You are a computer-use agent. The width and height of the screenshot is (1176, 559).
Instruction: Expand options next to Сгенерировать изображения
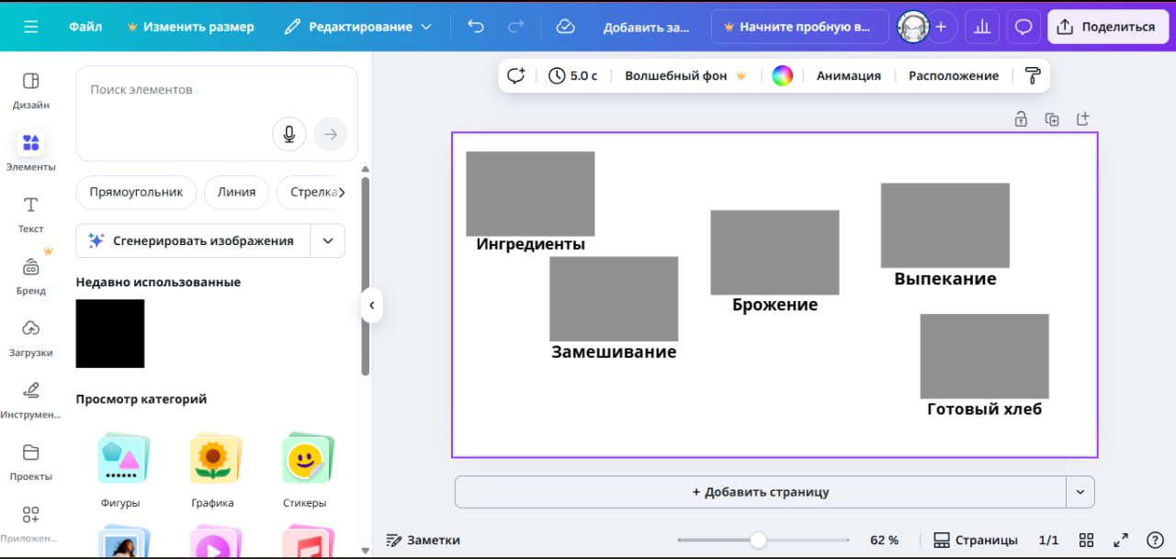click(328, 240)
